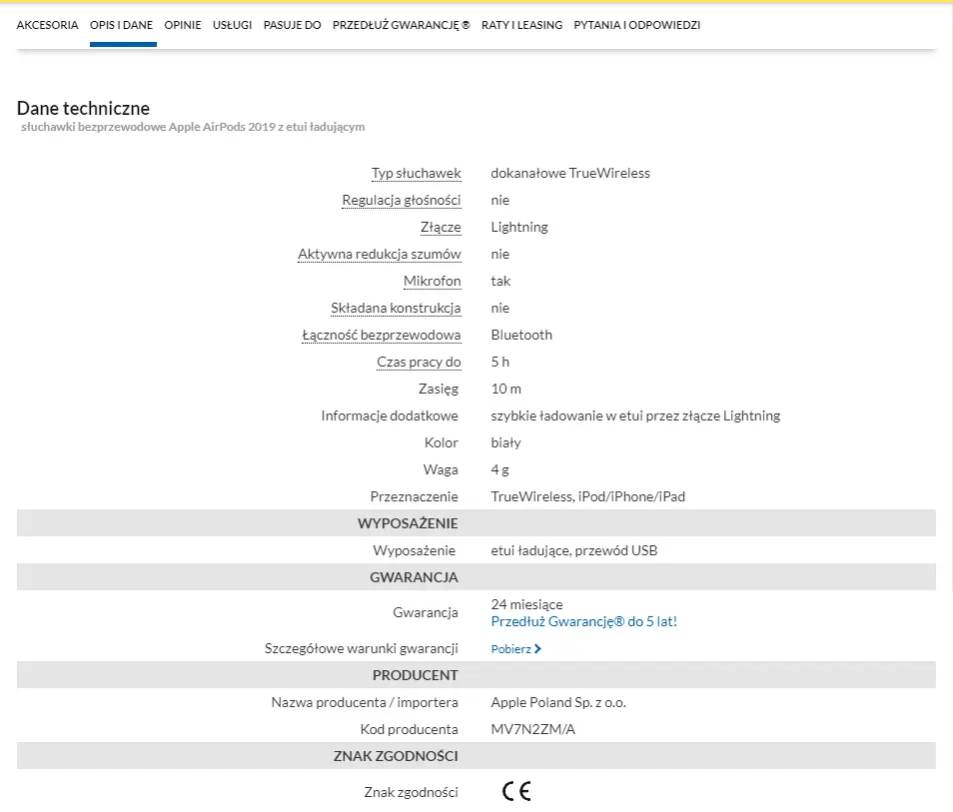Click the 'nie' value beside Regulacja głośności
The image size is (953, 812).
(x=500, y=200)
